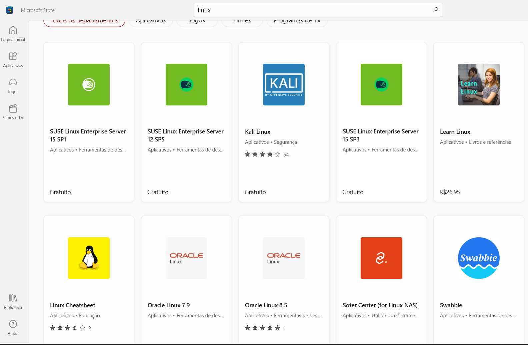Click Kali Linux star rating 64
528x345 pixels.
click(x=267, y=154)
